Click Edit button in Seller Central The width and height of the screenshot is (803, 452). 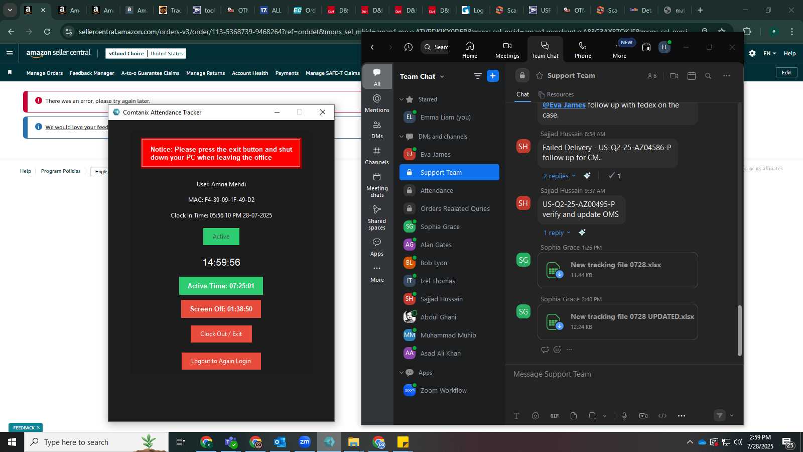786,72
